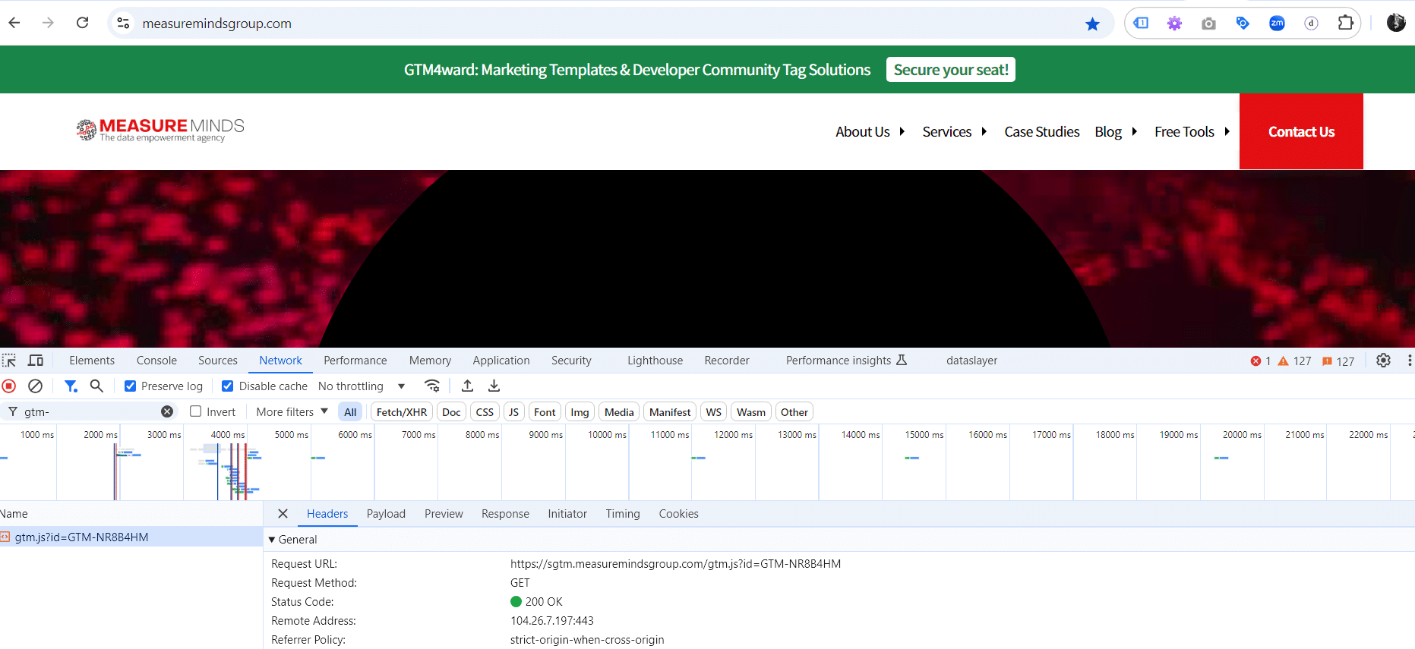Viewport: 1415px width, 649px height.
Task: Clear the gtm- filter text
Action: coord(167,411)
